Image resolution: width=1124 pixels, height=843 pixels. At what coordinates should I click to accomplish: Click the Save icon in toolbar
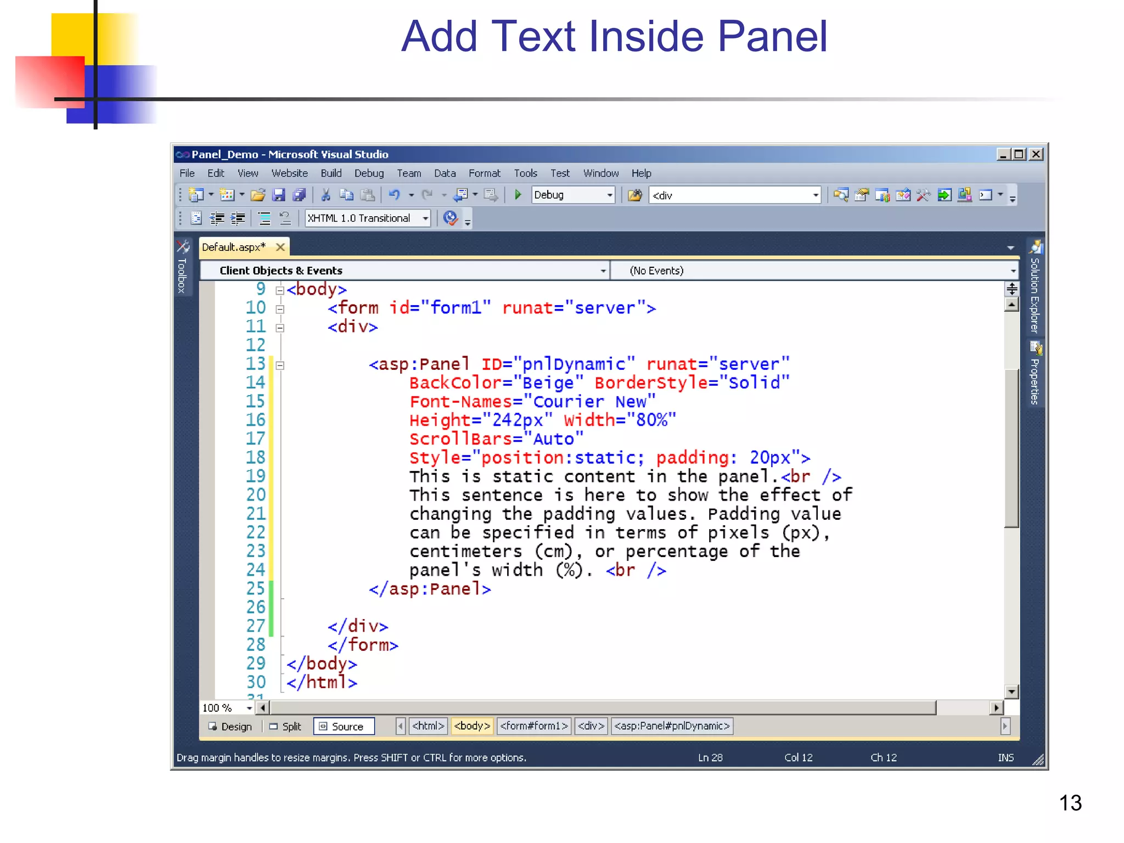click(x=279, y=195)
